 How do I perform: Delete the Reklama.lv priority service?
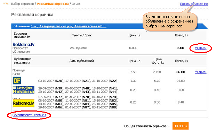tap(201, 48)
